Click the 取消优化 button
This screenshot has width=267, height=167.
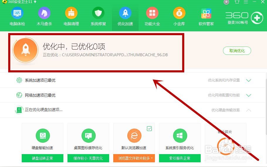[x=237, y=51]
